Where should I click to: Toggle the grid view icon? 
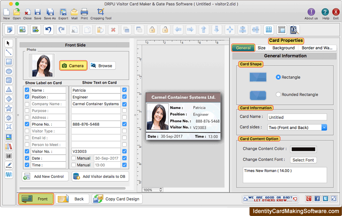click(269, 29)
